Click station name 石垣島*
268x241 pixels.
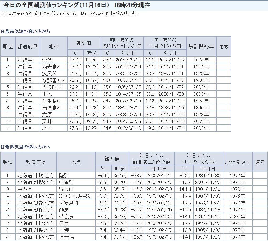tap(51, 108)
